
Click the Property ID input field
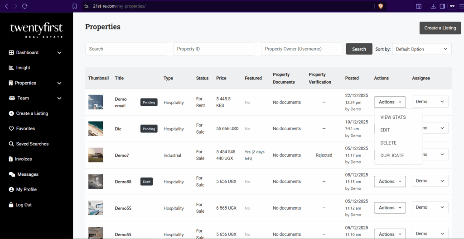pyautogui.click(x=214, y=49)
